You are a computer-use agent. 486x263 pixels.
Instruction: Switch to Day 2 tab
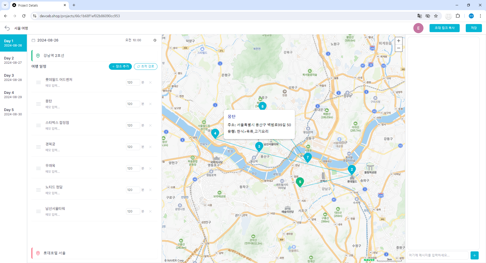[x=13, y=60]
